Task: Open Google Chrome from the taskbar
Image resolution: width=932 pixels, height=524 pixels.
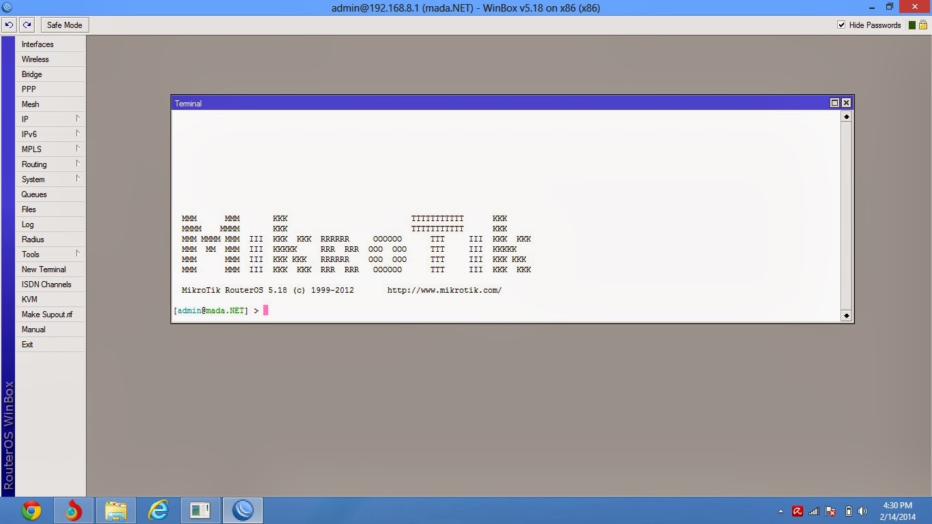Action: [x=31, y=510]
